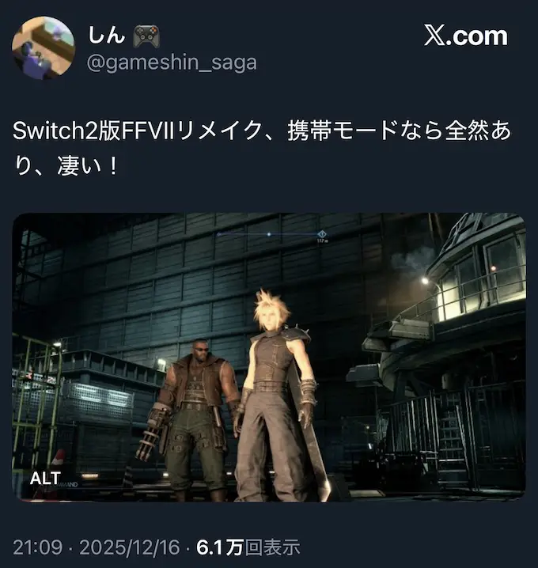Open the しん profile avatar

44,47
